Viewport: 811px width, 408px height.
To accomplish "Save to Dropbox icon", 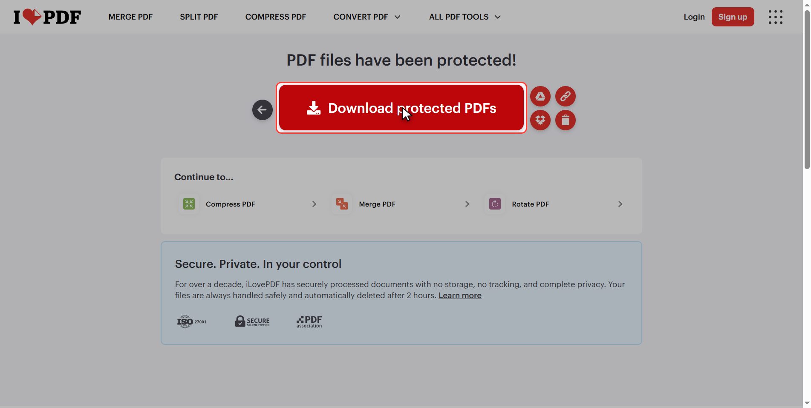I will (540, 120).
